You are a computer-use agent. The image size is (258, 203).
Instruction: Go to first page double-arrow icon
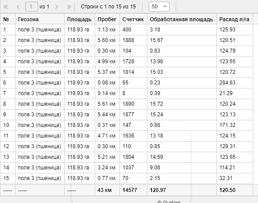(6, 7)
